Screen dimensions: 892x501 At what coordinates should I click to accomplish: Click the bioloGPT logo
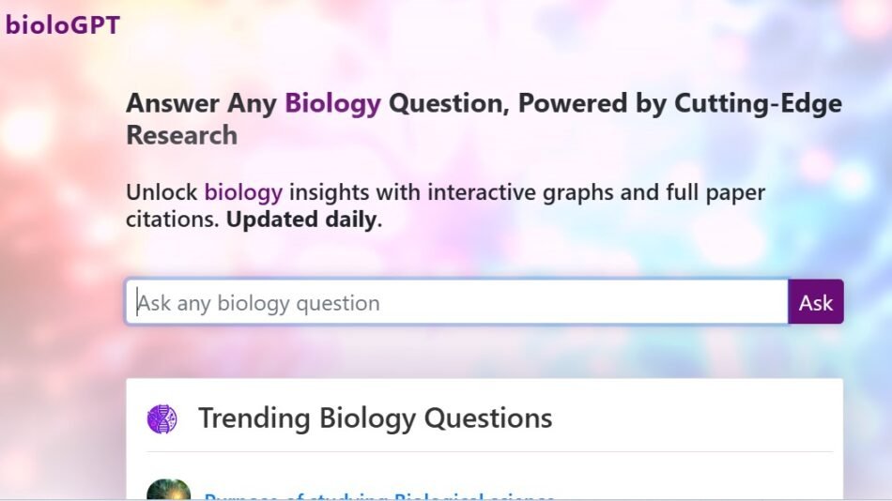pos(62,25)
